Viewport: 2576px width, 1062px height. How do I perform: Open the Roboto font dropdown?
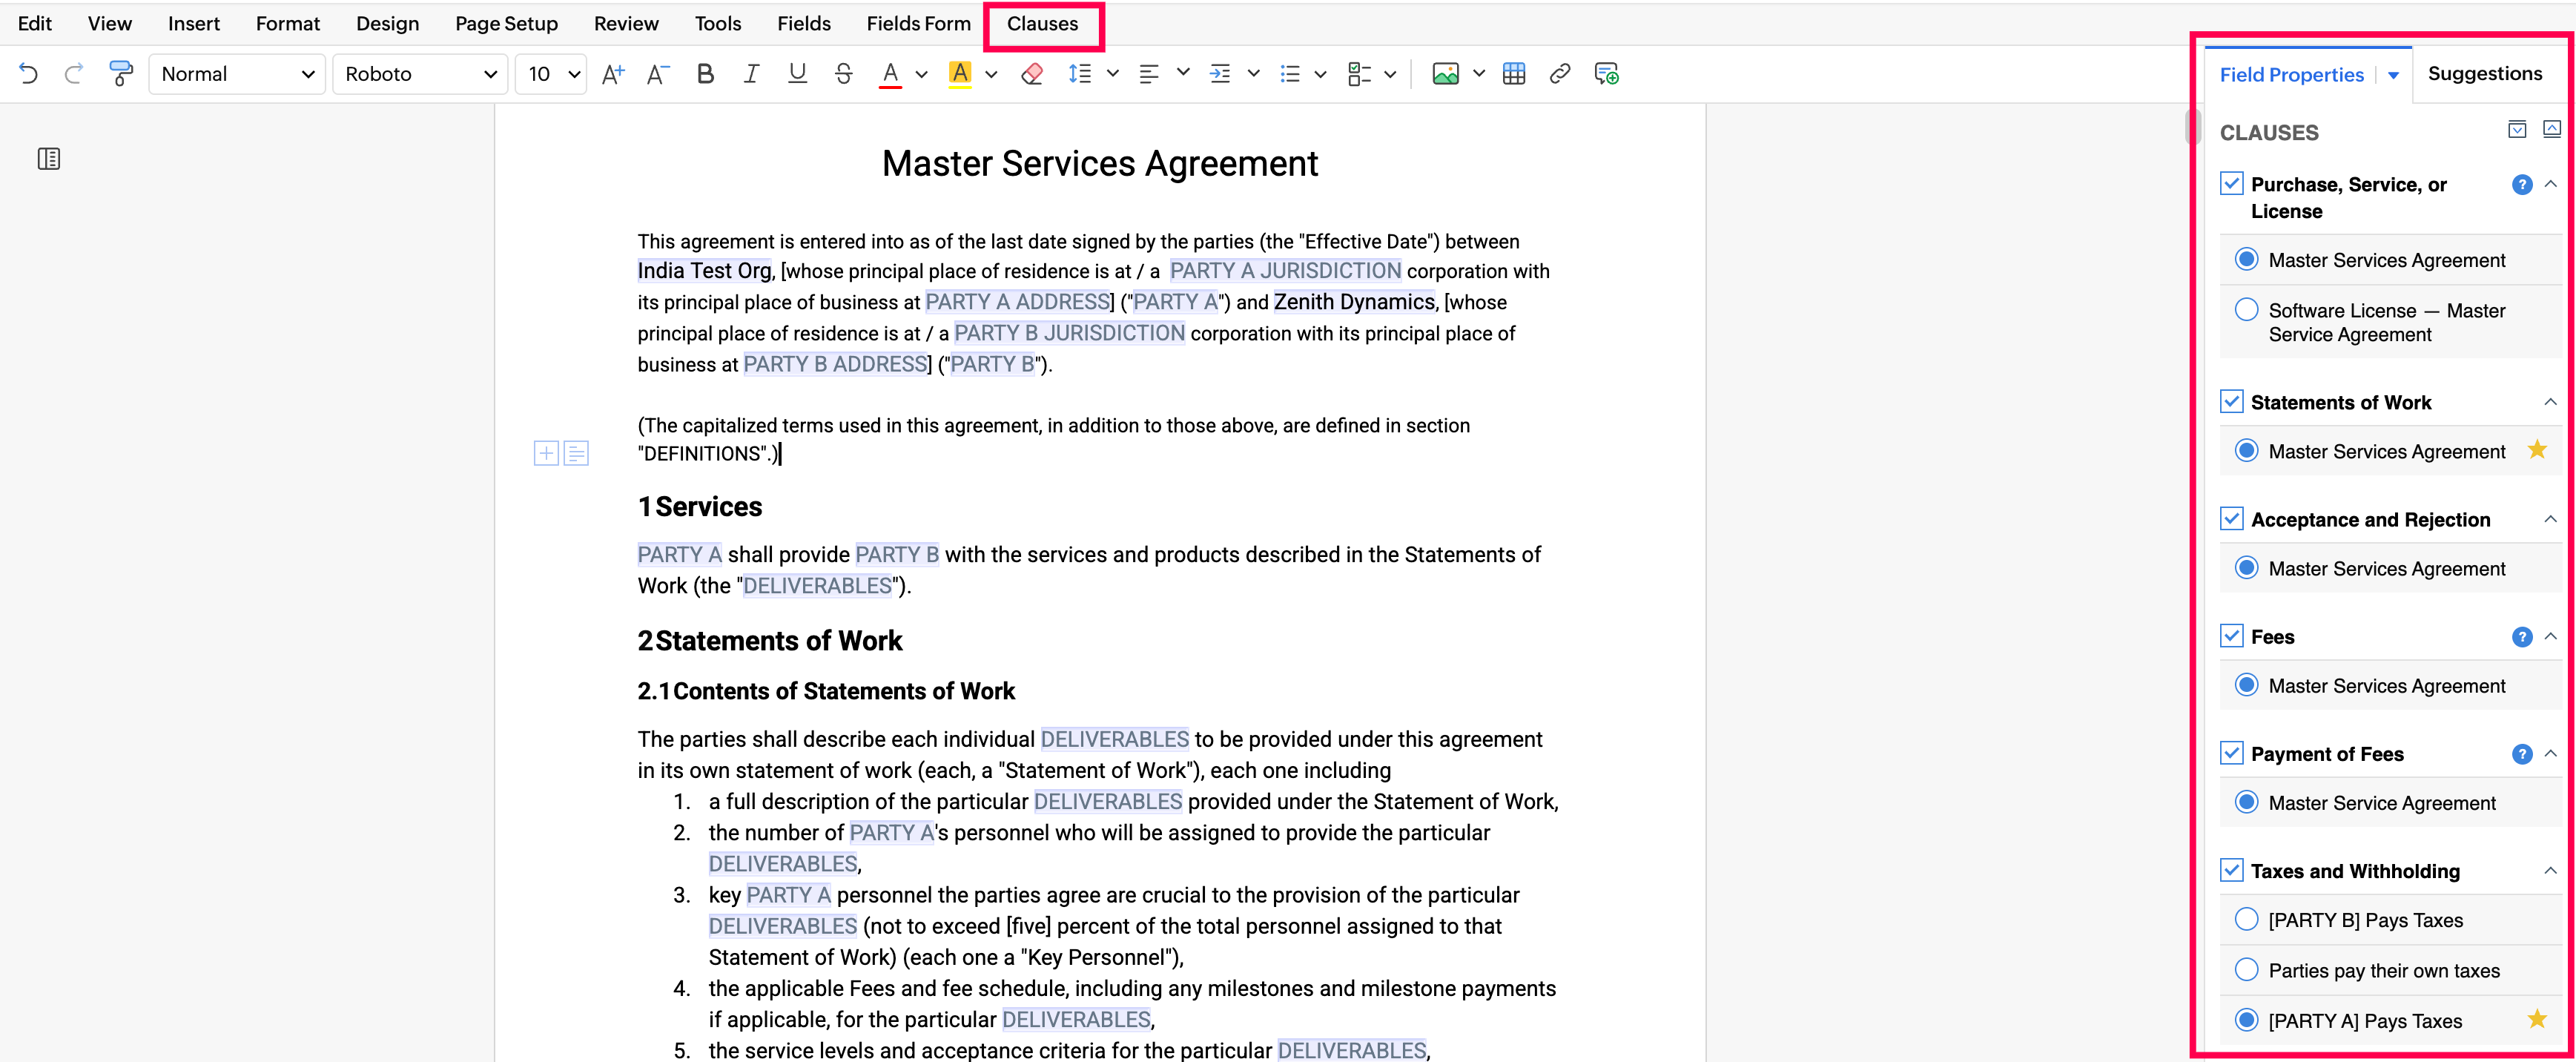[x=420, y=74]
